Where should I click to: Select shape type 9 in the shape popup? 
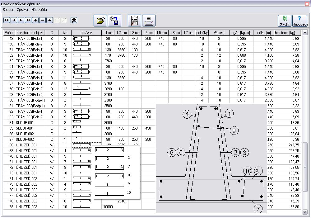[113, 184]
